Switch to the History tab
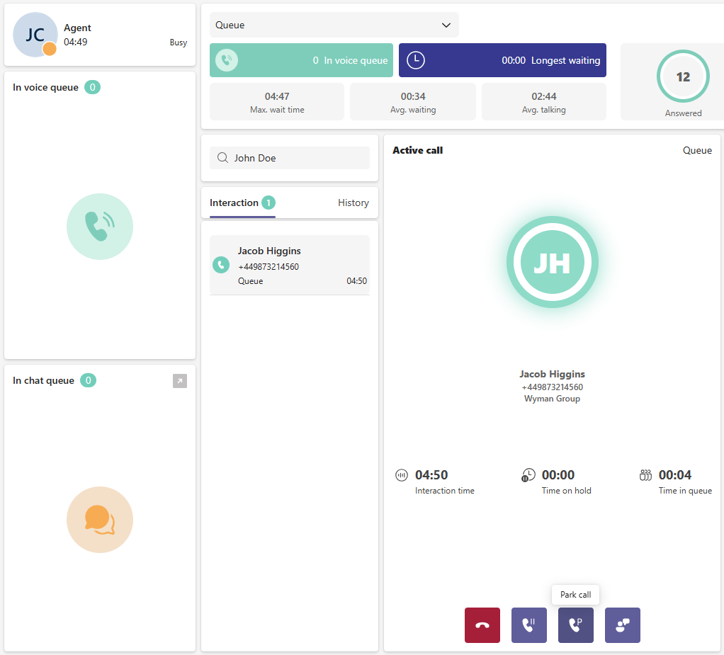Screen dimensions: 724x655 [x=353, y=203]
